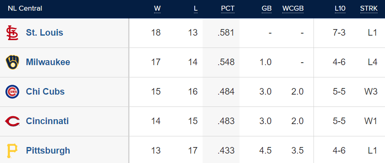This screenshot has width=385, height=163.
Task: Click the STRK column header
Action: (369, 9)
